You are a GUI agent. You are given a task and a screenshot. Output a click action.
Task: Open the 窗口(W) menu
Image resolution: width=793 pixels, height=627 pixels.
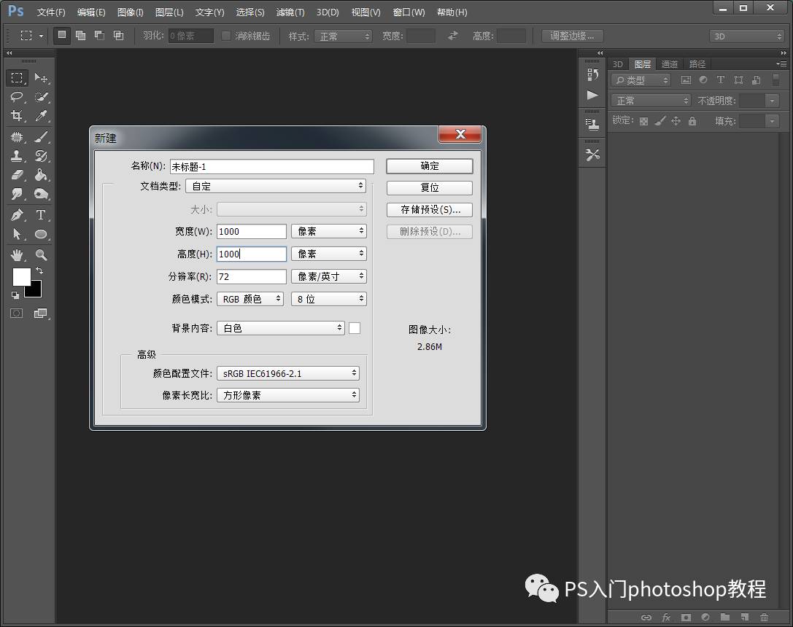pyautogui.click(x=409, y=12)
